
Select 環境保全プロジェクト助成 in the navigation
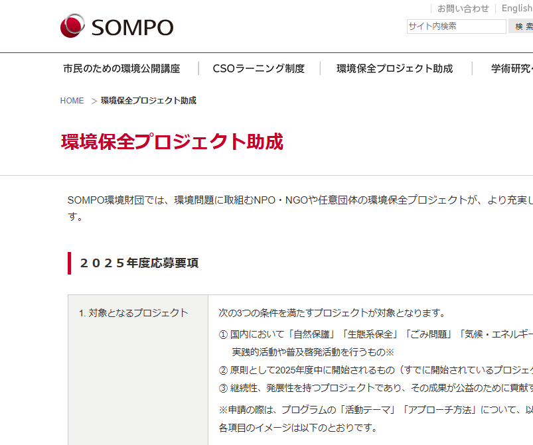[394, 68]
